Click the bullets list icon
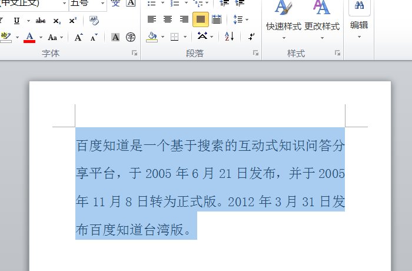This screenshot has width=412, height=271. click(x=152, y=3)
